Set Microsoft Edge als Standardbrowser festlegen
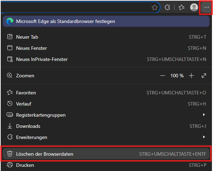The height and width of the screenshot is (171, 213). coord(106,21)
